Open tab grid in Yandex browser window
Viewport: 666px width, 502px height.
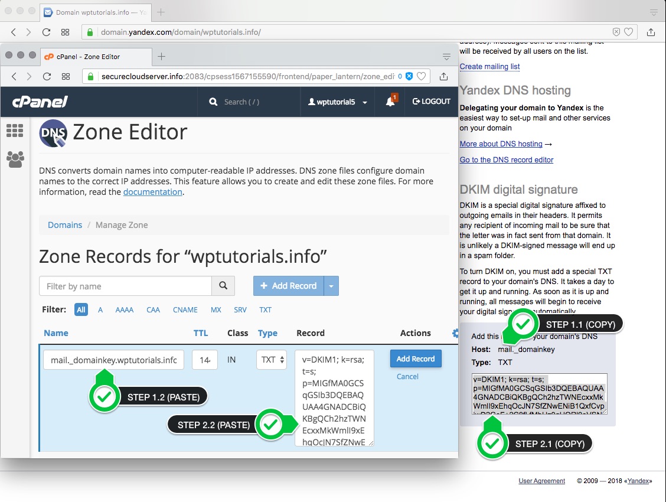(x=65, y=32)
